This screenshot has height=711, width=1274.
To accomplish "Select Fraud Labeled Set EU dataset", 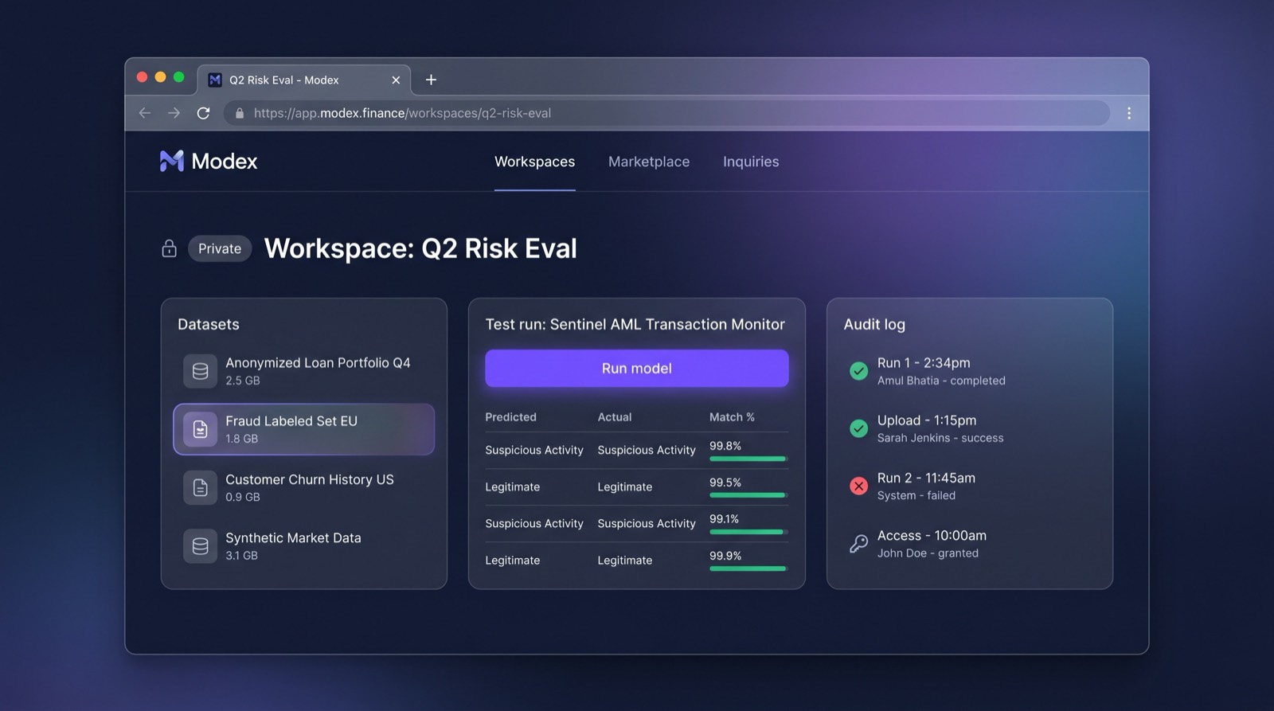I will pyautogui.click(x=304, y=429).
